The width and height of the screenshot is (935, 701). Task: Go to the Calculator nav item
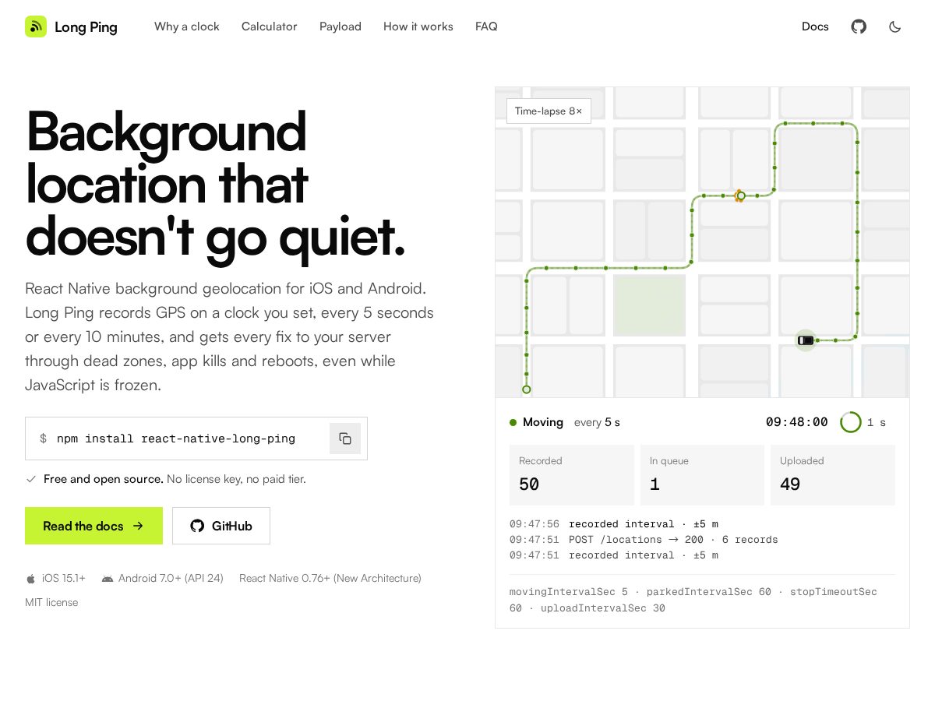pos(270,26)
